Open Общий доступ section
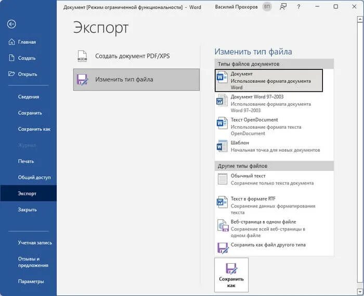Screen dimensions: 364x296 [x=28, y=177]
